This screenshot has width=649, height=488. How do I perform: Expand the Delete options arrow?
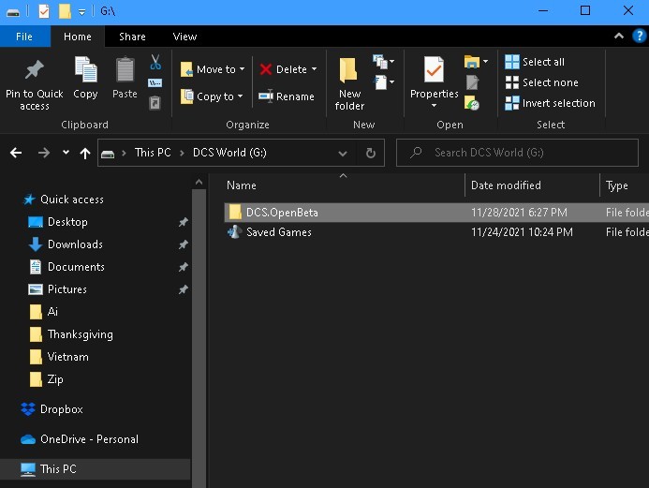pos(314,69)
